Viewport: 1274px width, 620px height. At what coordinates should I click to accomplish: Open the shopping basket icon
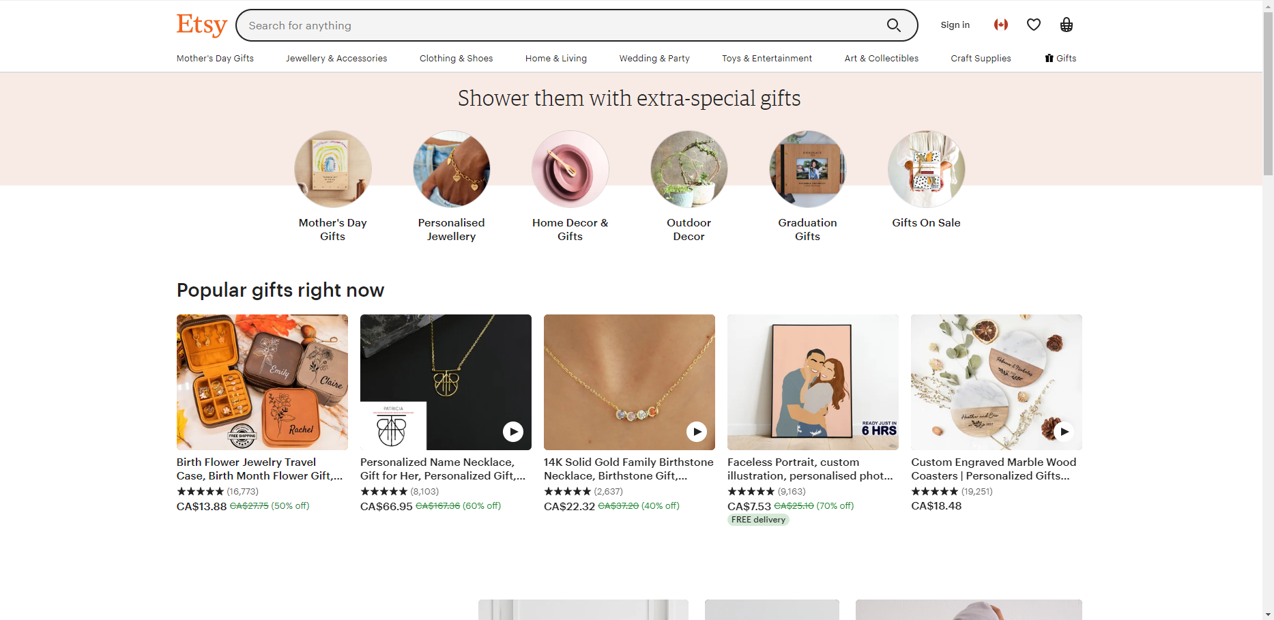click(1067, 25)
